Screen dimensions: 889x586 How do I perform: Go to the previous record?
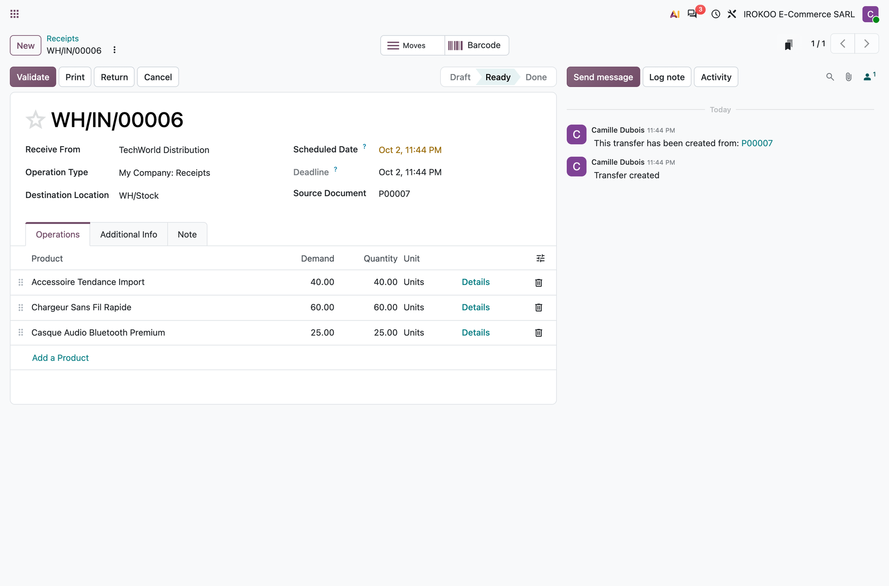843,43
